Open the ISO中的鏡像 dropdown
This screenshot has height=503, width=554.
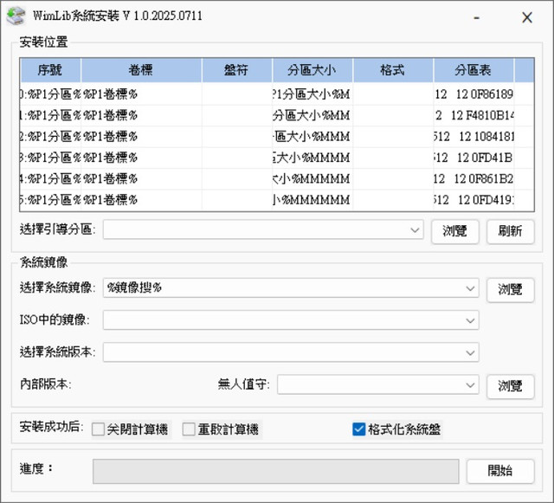tap(291, 320)
